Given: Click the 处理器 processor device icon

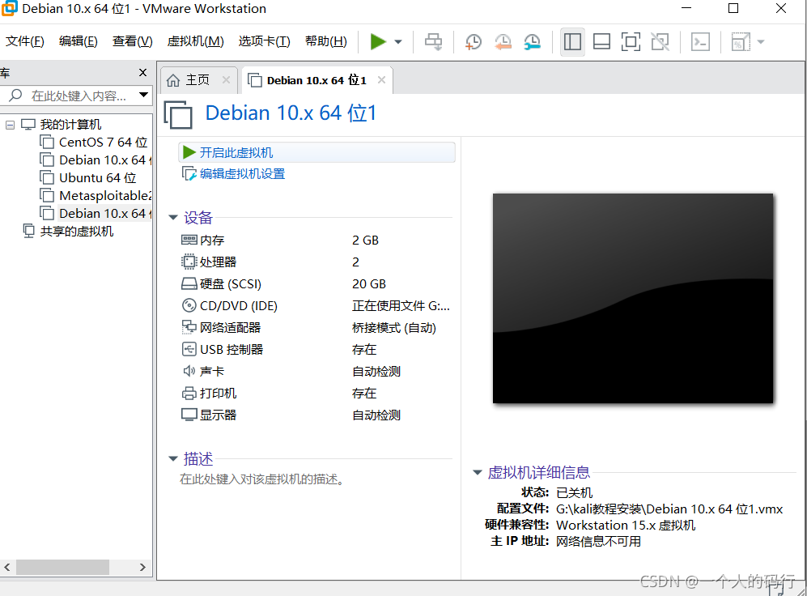Looking at the screenshot, I should click(189, 262).
